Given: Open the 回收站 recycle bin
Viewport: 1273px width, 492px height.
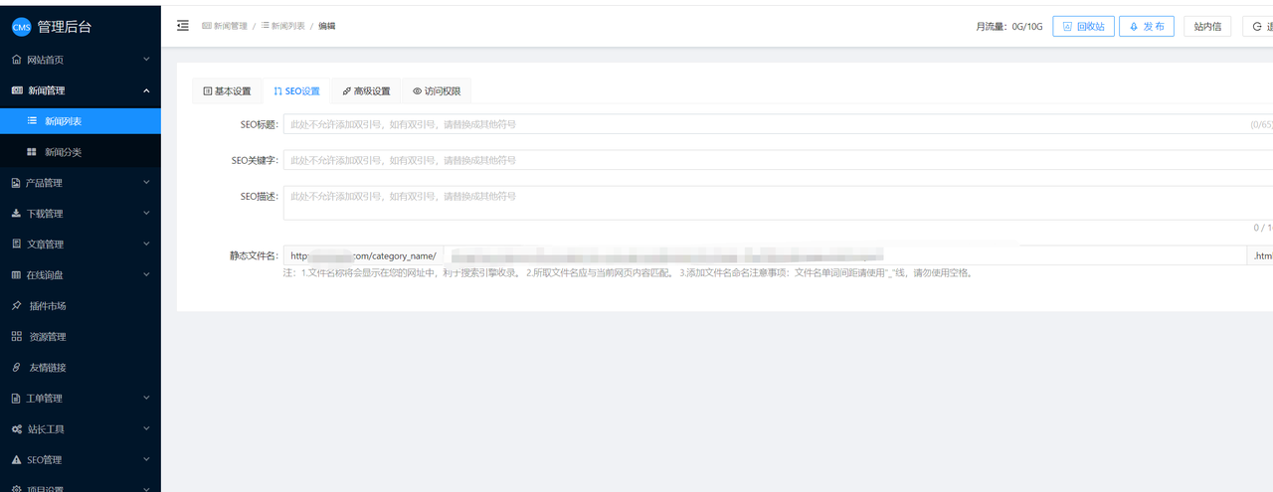Looking at the screenshot, I should [x=1083, y=27].
